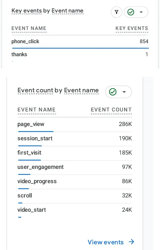Click green checkmark in Key events card
This screenshot has height=250, width=160.
coord(131,12)
